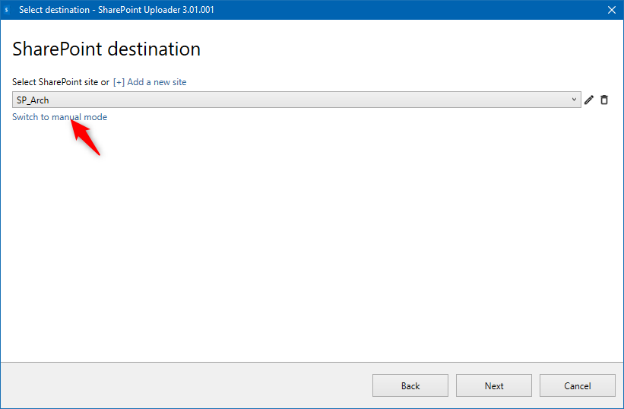This screenshot has width=624, height=409.
Task: Delete the site using trash icon
Action: [604, 100]
